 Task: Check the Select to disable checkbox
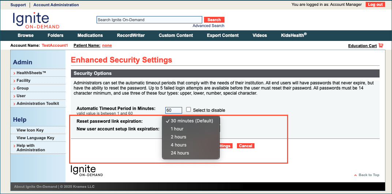(x=189, y=110)
